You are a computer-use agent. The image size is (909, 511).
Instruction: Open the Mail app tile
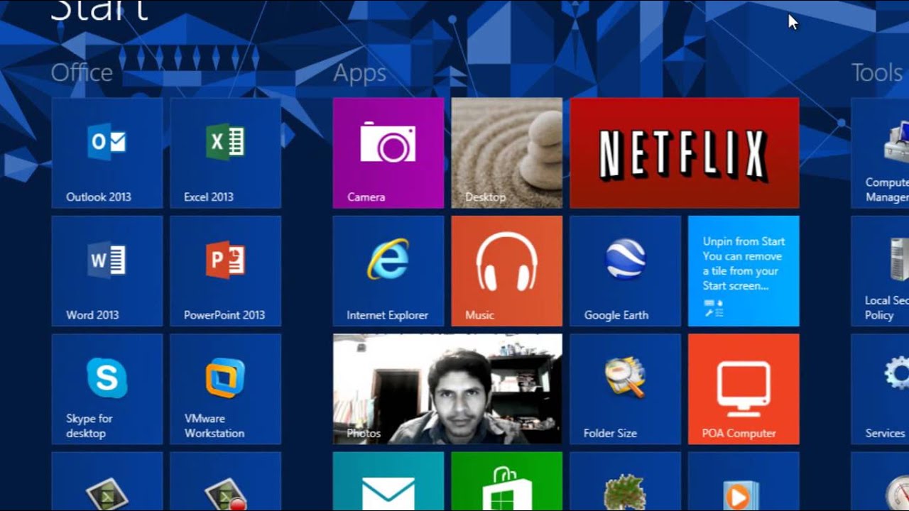pyautogui.click(x=388, y=483)
